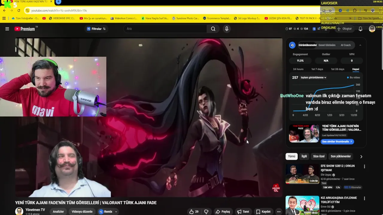Screen dimensions: 383x215
Task: Switch to Görüntülenmeler tab
Action: tap(308, 45)
